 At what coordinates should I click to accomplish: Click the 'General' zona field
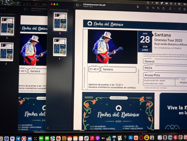(x=165, y=61)
